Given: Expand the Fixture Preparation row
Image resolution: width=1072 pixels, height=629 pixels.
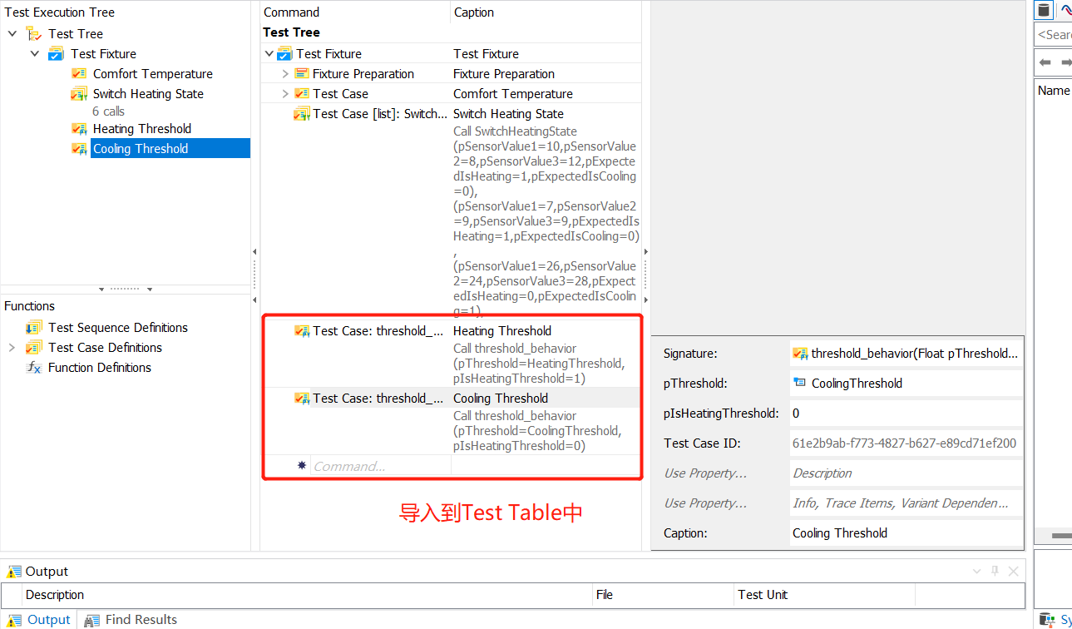Looking at the screenshot, I should pos(285,73).
